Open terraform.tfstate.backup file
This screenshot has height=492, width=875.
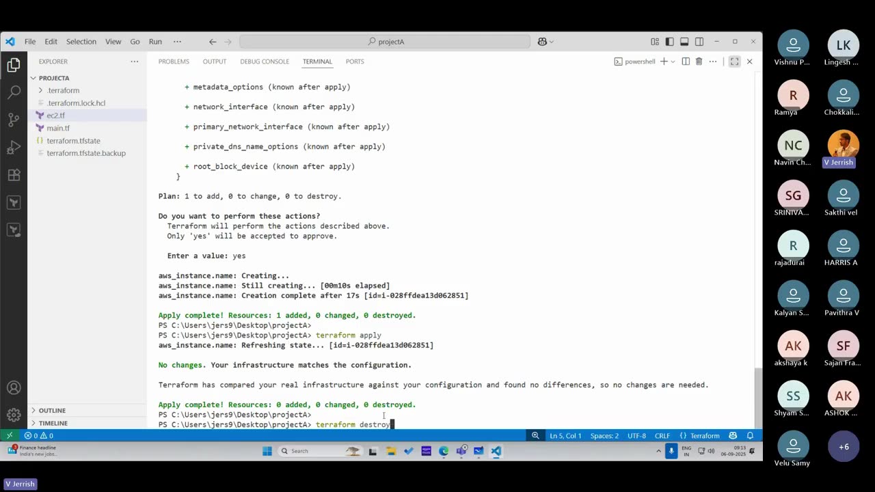coord(86,153)
